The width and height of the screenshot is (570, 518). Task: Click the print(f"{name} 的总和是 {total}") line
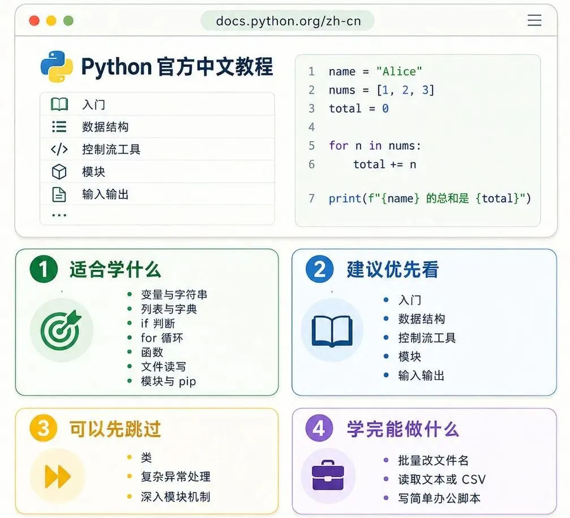[x=430, y=198]
